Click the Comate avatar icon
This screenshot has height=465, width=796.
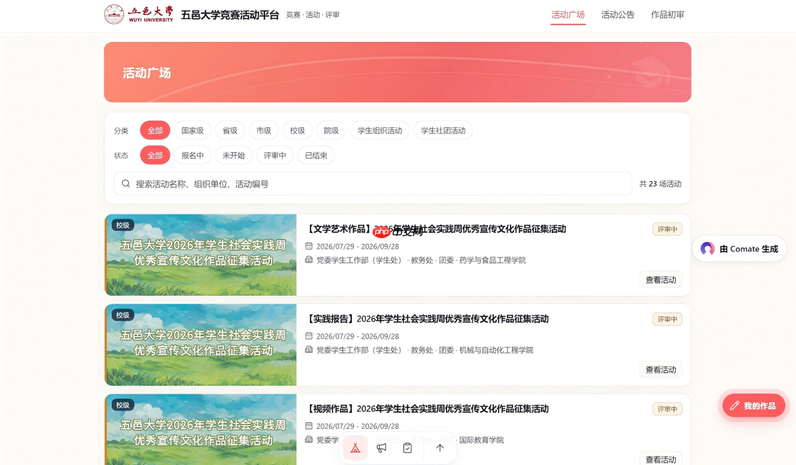pyautogui.click(x=708, y=249)
